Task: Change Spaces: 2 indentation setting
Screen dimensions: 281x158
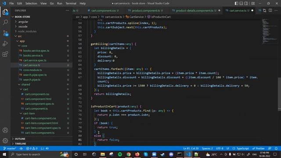Action: [x=207, y=148]
